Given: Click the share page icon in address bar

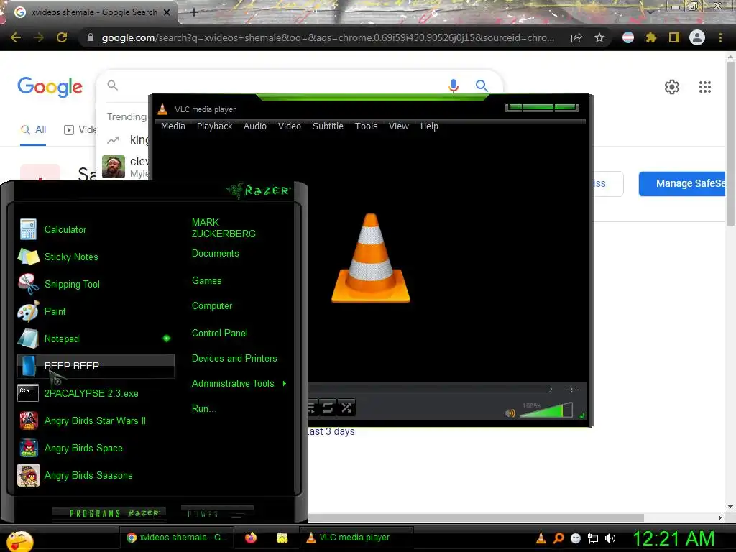Looking at the screenshot, I should tap(576, 37).
